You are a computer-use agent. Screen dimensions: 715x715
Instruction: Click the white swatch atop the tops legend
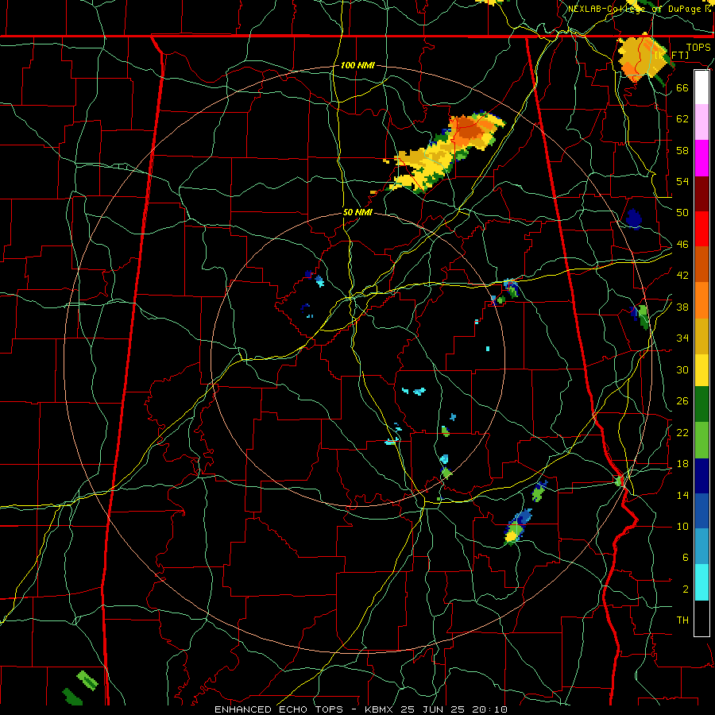pos(701,87)
